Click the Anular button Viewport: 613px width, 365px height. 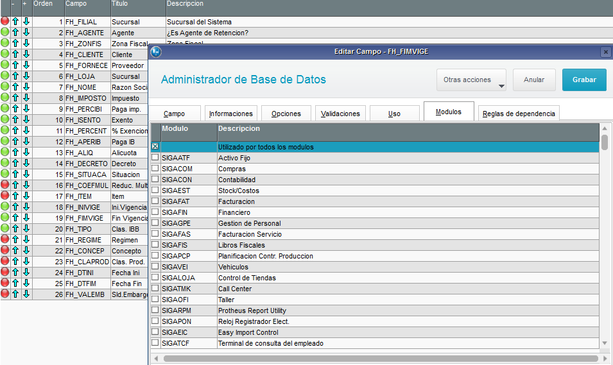point(534,80)
